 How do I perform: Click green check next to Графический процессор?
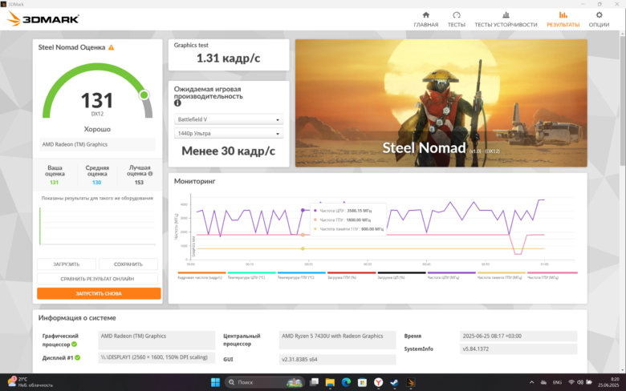click(x=75, y=345)
